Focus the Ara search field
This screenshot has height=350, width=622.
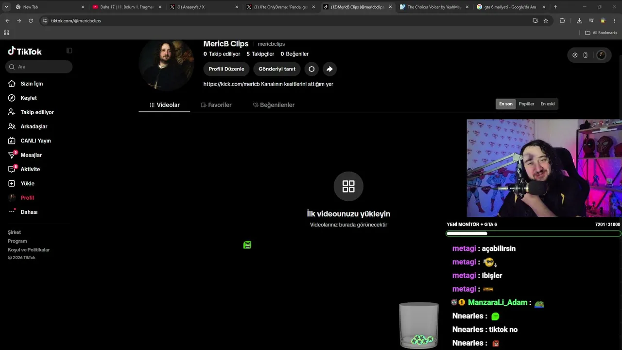tap(39, 67)
